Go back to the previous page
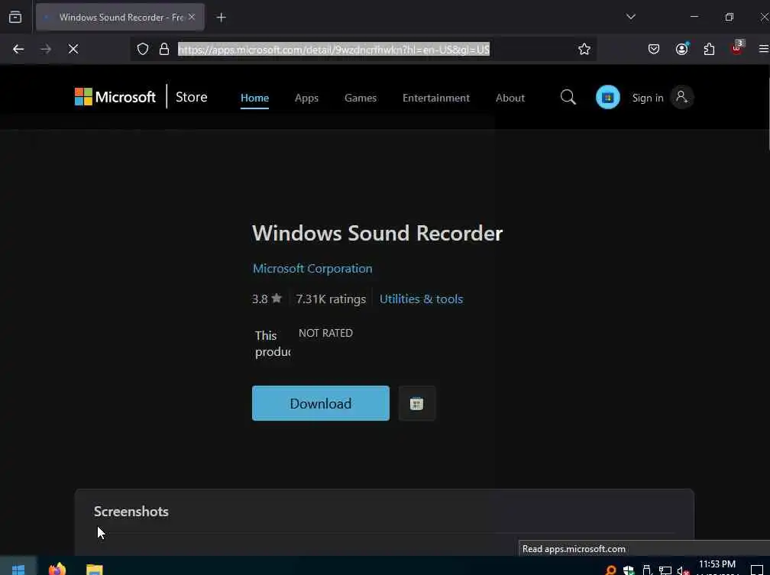This screenshot has width=770, height=575. (x=18, y=49)
